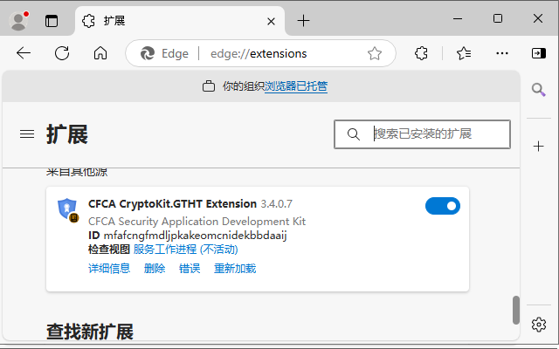
Task: Open the Extensions puzzle toolbar icon
Action: pyautogui.click(x=421, y=53)
